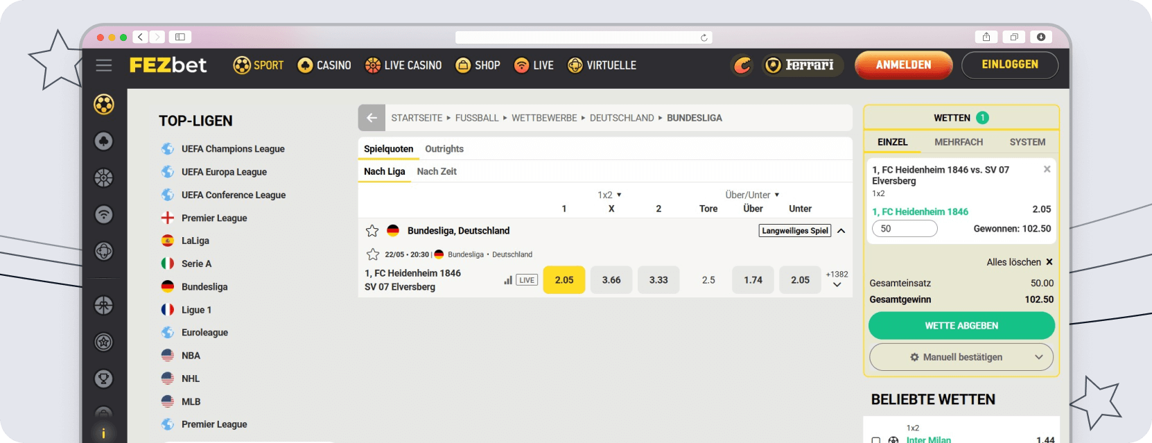
Task: Open match statistics bar-chart icon
Action: pyautogui.click(x=508, y=280)
